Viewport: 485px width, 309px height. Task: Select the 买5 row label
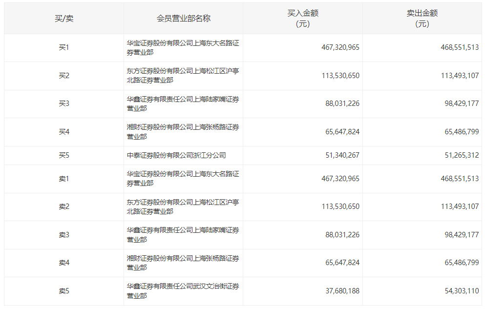click(64, 156)
